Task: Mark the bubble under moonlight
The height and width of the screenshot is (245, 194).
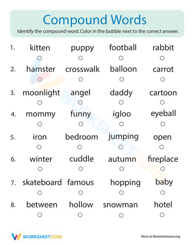Action: [40, 103]
